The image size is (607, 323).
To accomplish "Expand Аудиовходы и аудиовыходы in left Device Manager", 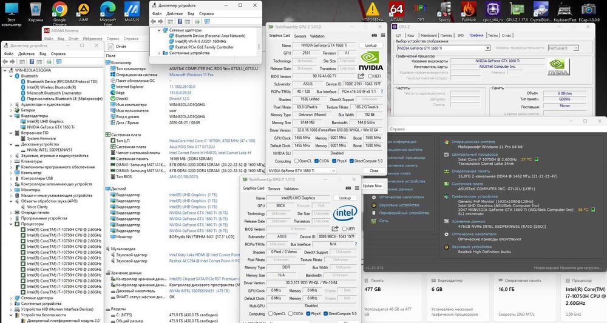I will [11, 104].
